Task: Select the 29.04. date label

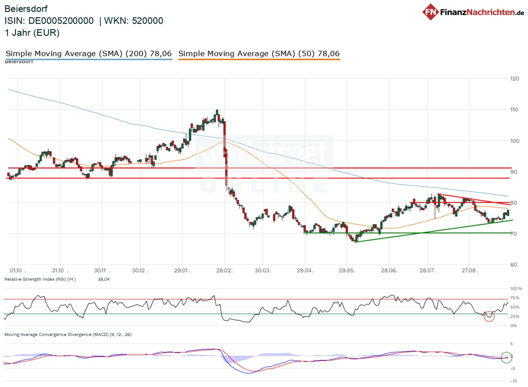Action: [x=305, y=271]
